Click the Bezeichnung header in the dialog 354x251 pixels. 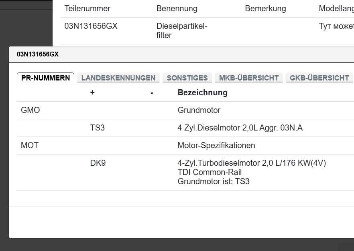(202, 92)
